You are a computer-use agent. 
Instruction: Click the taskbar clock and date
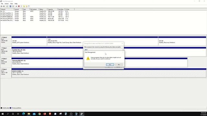click(203, 114)
